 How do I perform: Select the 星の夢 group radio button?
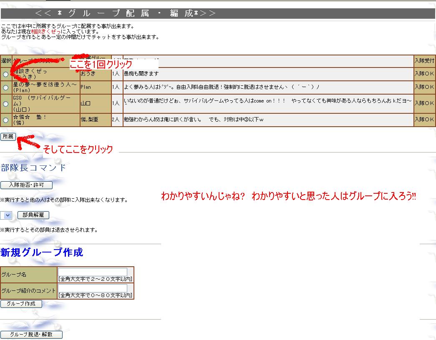coord(5,87)
